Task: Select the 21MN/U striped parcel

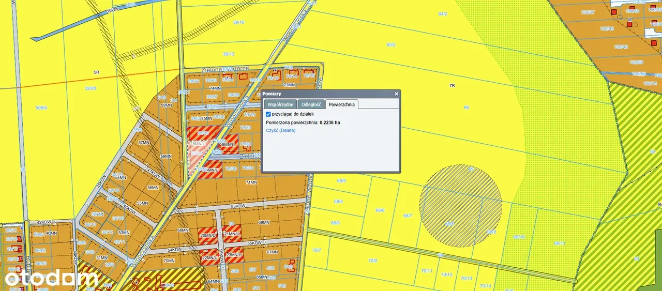Action: (x=232, y=234)
